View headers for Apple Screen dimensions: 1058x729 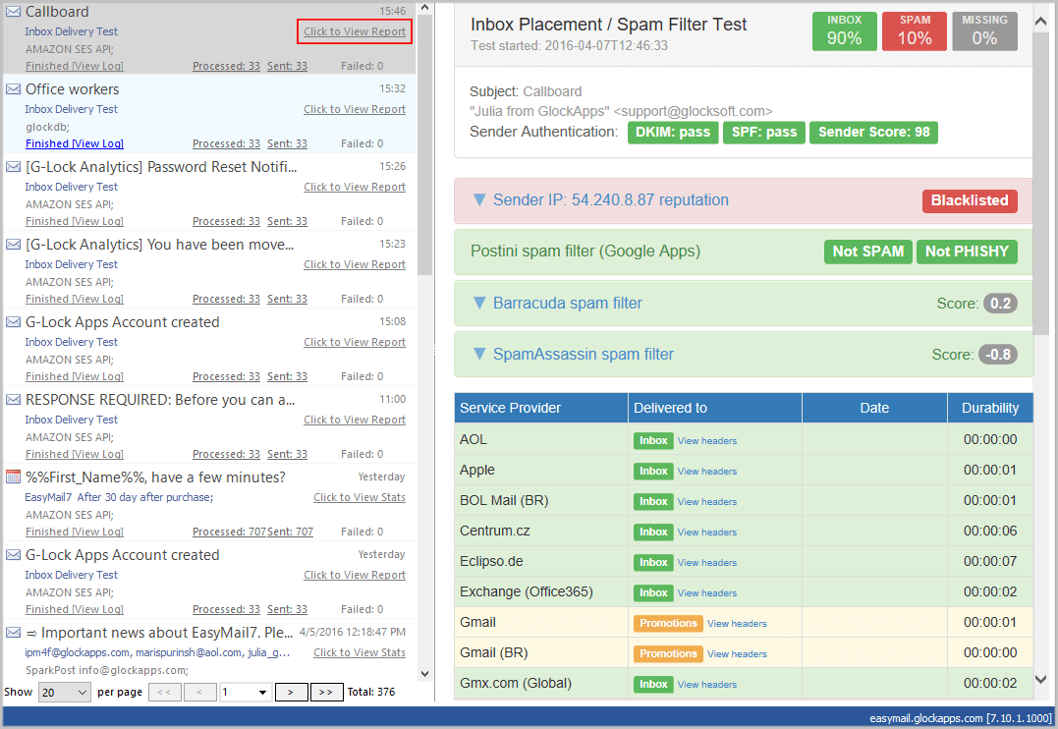(707, 472)
